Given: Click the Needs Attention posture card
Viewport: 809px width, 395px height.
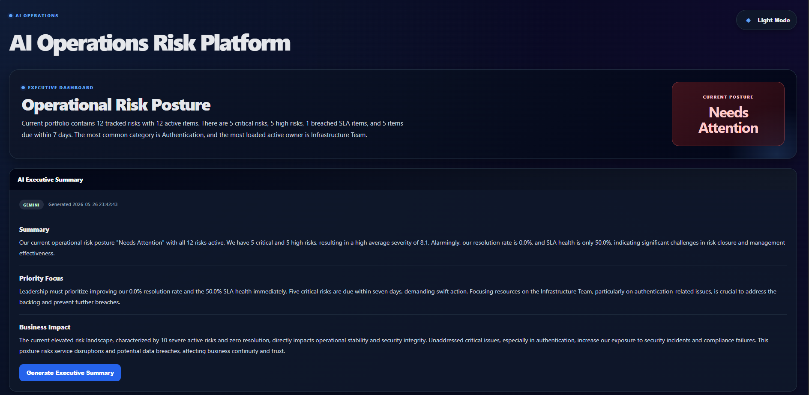Looking at the screenshot, I should pos(728,114).
